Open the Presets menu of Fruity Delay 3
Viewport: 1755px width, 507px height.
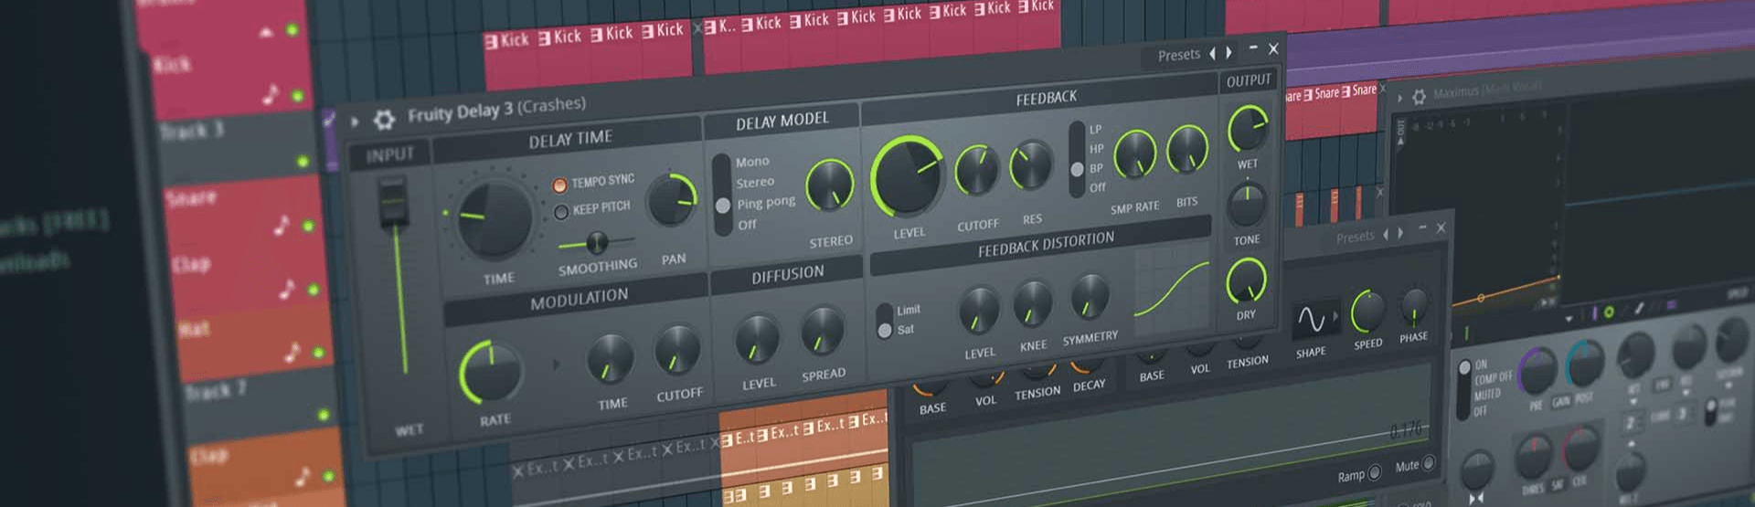tap(1178, 55)
